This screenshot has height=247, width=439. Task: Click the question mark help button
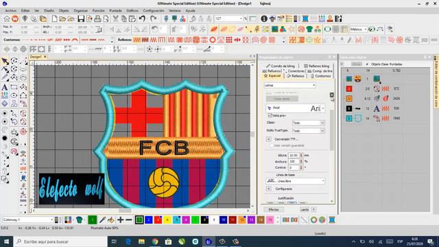pos(313,209)
